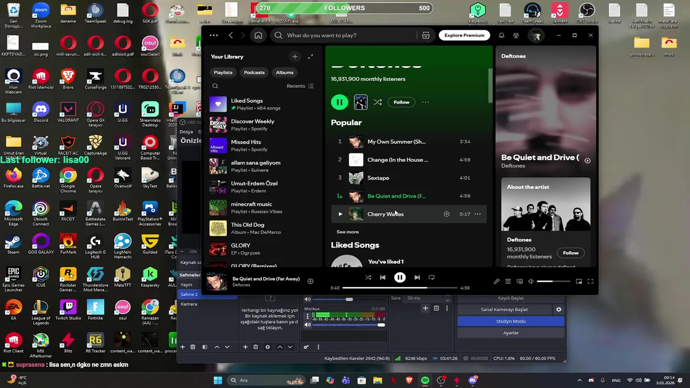Open This Old Dog album
The image size is (690, 388).
coord(263,228)
